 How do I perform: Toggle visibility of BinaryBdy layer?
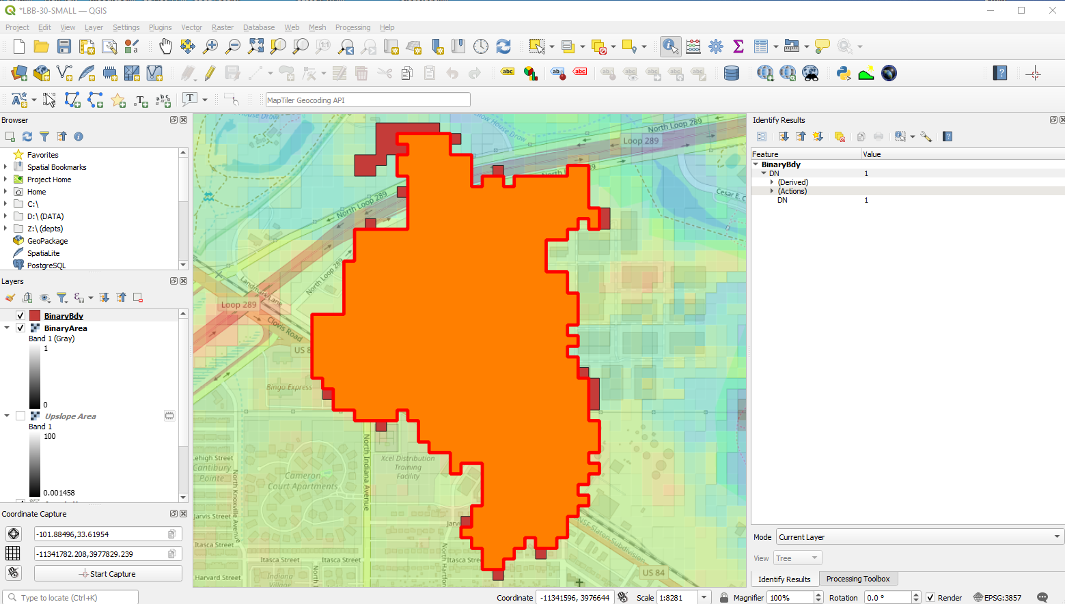(20, 315)
